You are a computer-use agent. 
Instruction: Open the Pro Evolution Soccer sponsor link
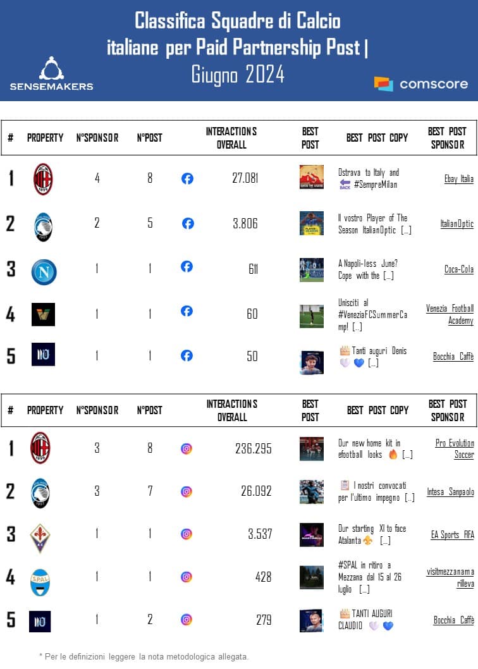[x=455, y=449]
